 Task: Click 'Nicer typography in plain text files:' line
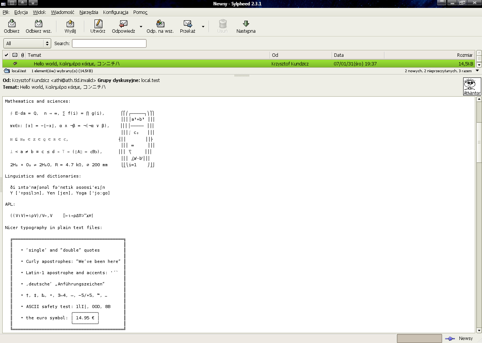click(53, 228)
